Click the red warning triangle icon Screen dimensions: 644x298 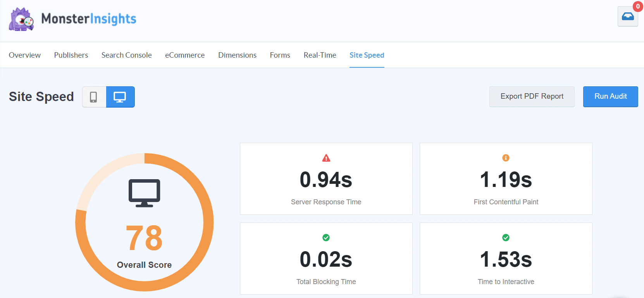click(x=326, y=158)
